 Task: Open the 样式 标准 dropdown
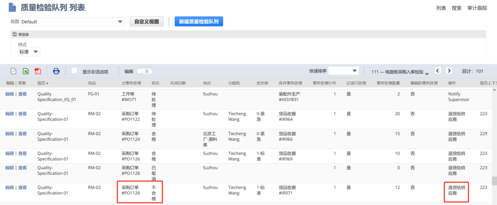click(29, 52)
